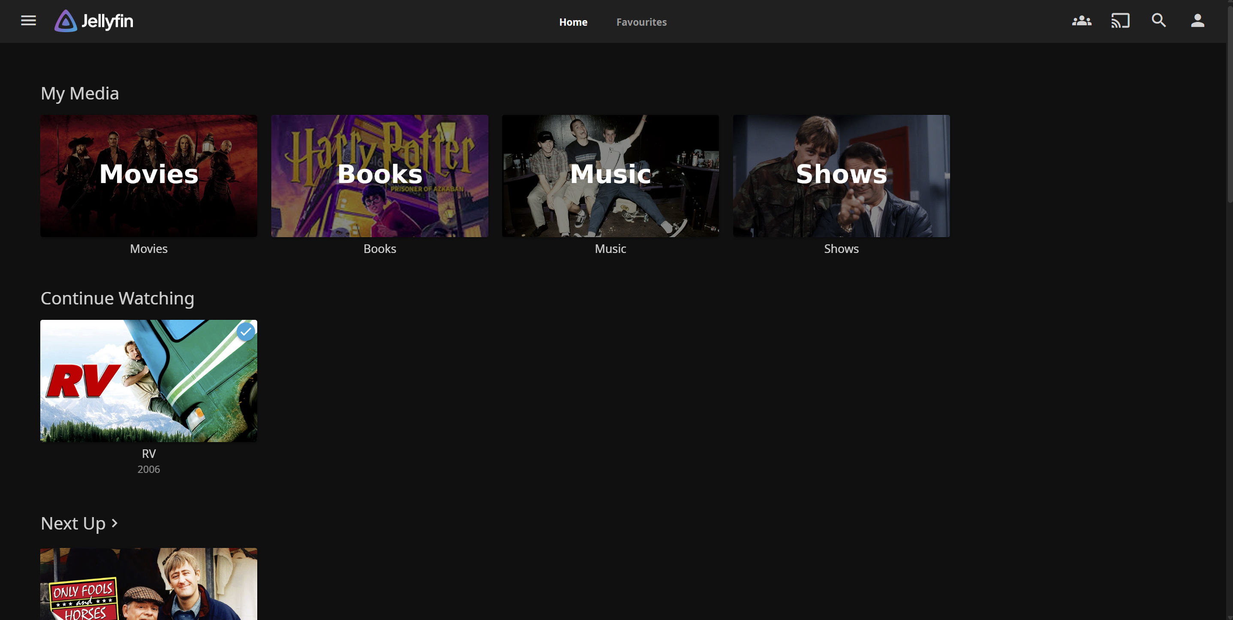
Task: Click the Jellyfin logo
Action: point(94,21)
